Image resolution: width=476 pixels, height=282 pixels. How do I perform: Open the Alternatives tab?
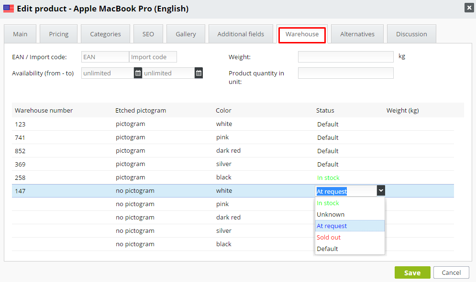(357, 34)
